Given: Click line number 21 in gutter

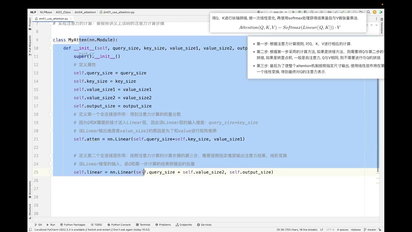Looking at the screenshot, I should click(x=36, y=139).
